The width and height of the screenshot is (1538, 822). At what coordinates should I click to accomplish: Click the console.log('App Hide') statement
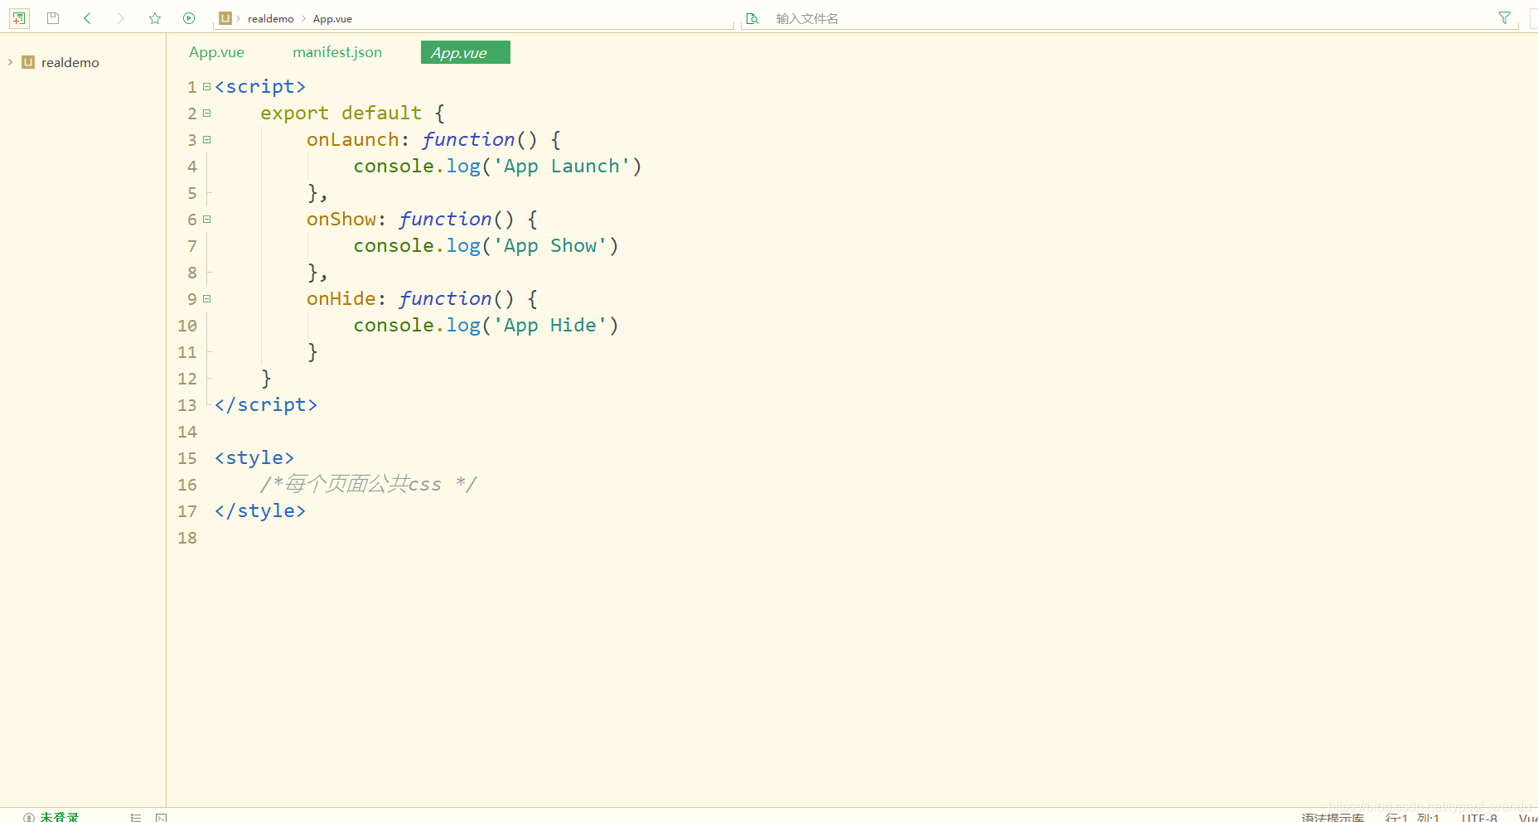[486, 326]
